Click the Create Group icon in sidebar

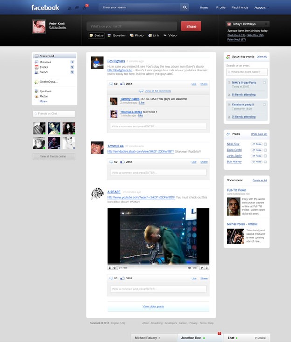36,82
